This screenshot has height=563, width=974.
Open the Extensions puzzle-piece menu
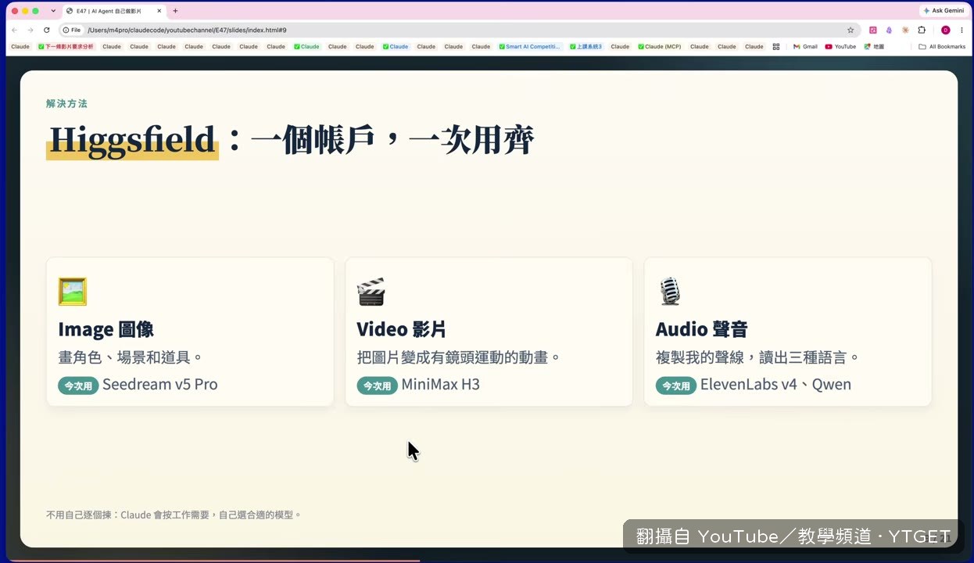pos(922,30)
